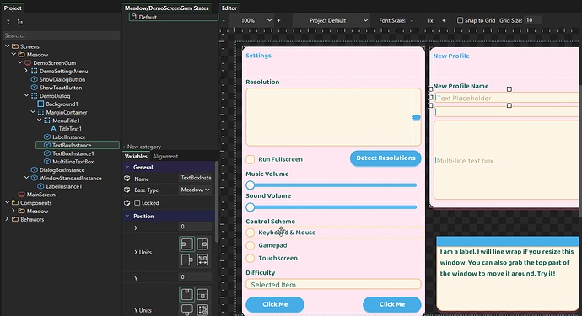Click the Background1 sprite icon
Image resolution: width=582 pixels, height=316 pixels.
(x=40, y=104)
